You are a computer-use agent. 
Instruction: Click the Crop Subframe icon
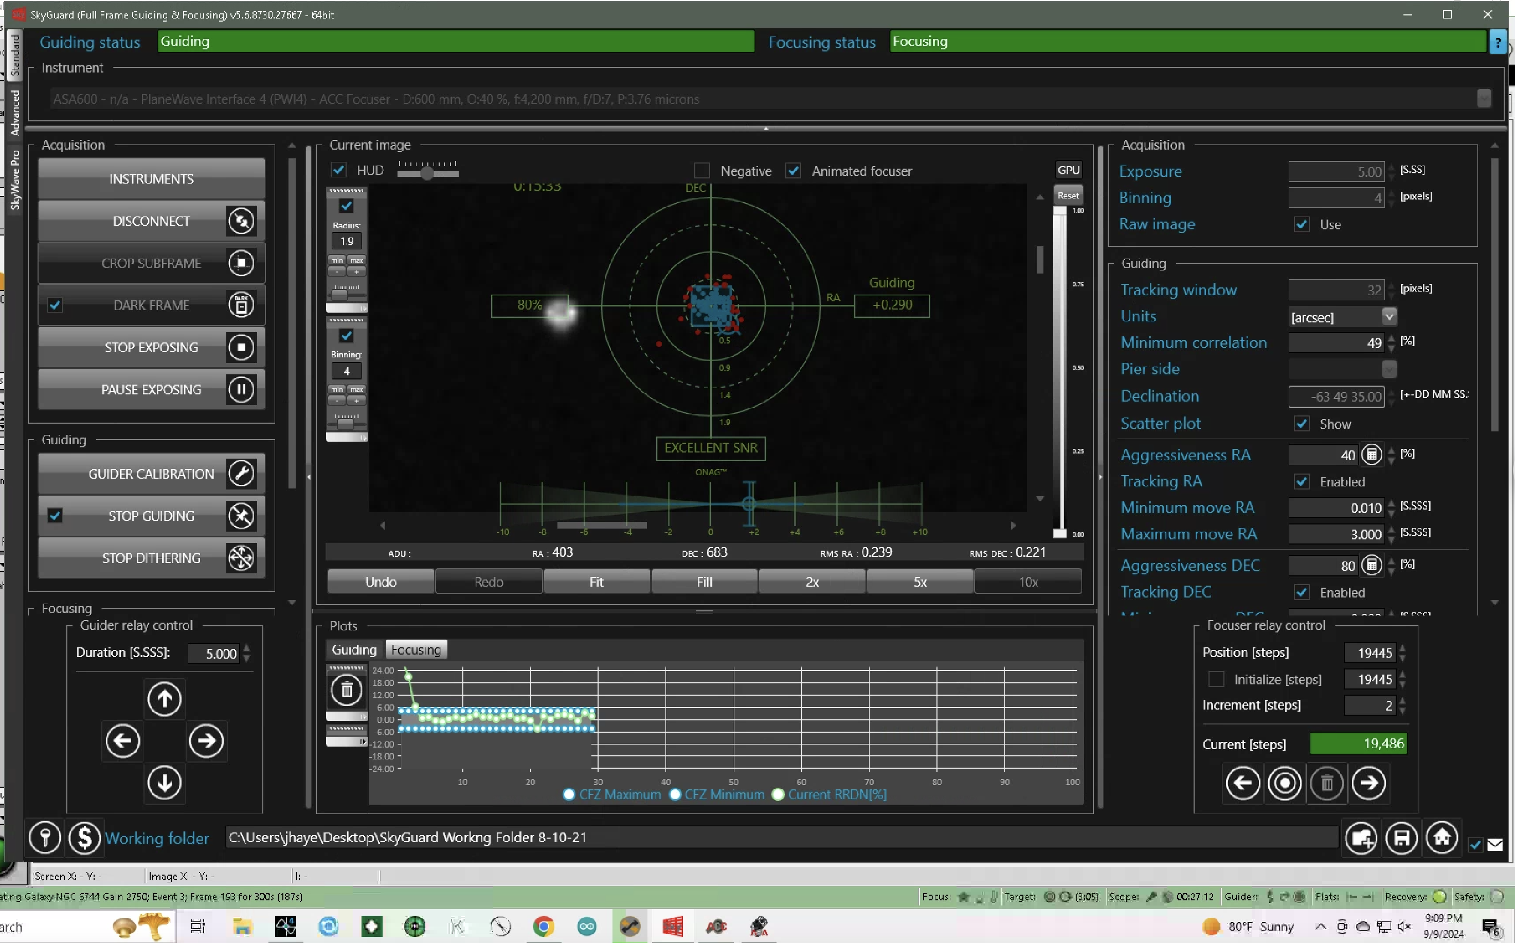241,263
